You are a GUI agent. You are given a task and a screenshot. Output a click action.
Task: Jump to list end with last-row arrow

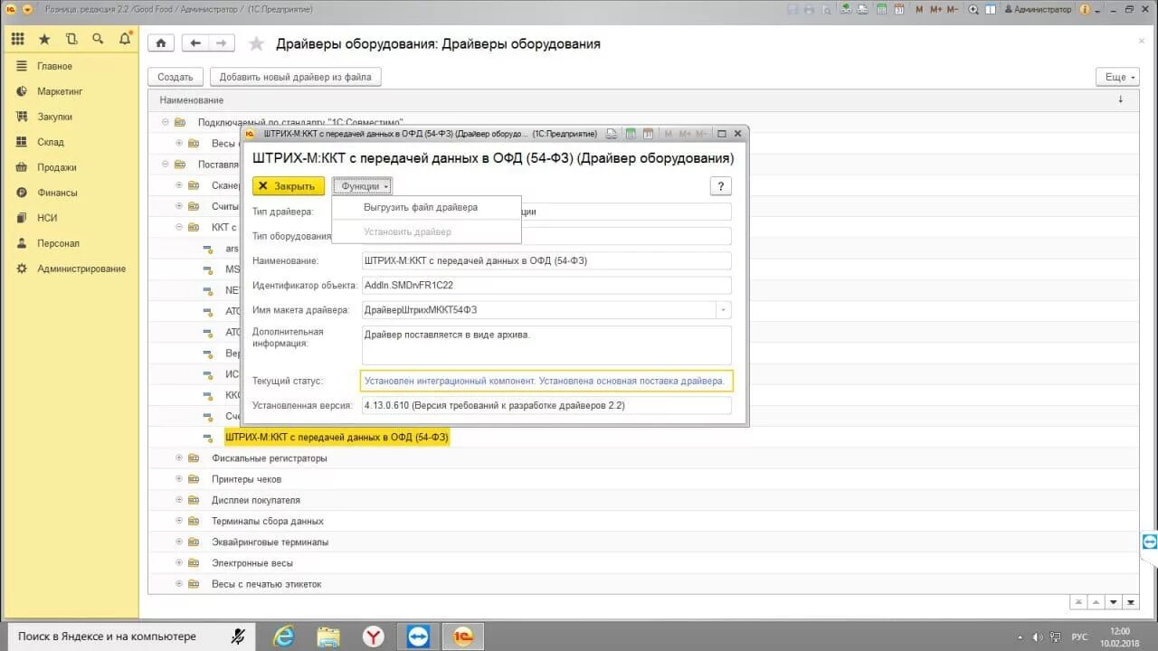(1131, 602)
